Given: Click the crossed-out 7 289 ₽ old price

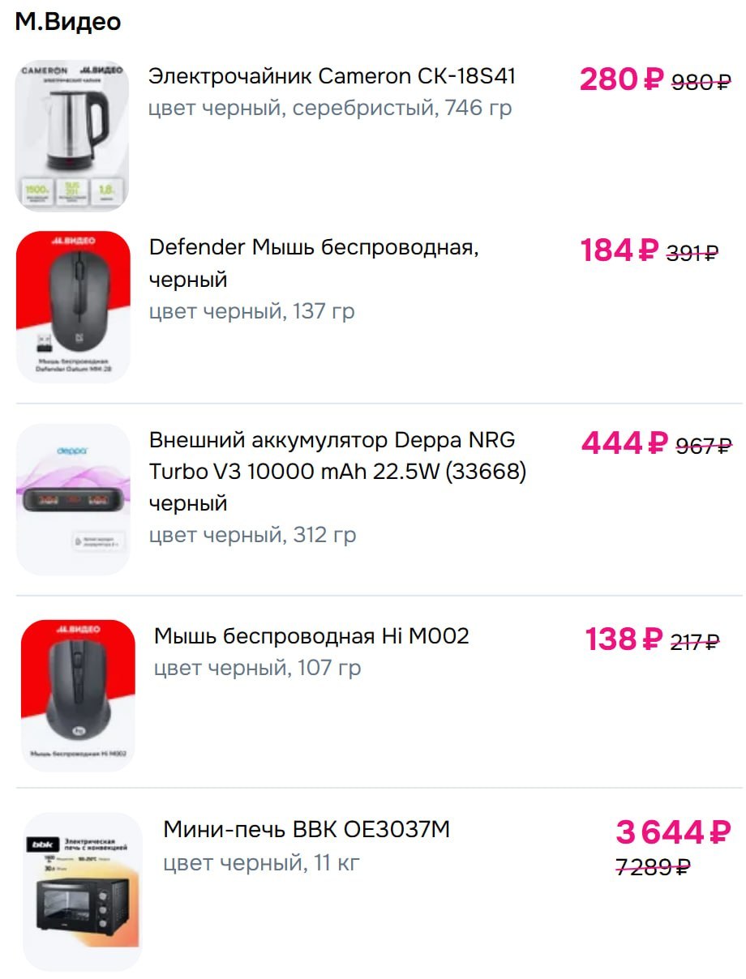Looking at the screenshot, I should point(653,867).
